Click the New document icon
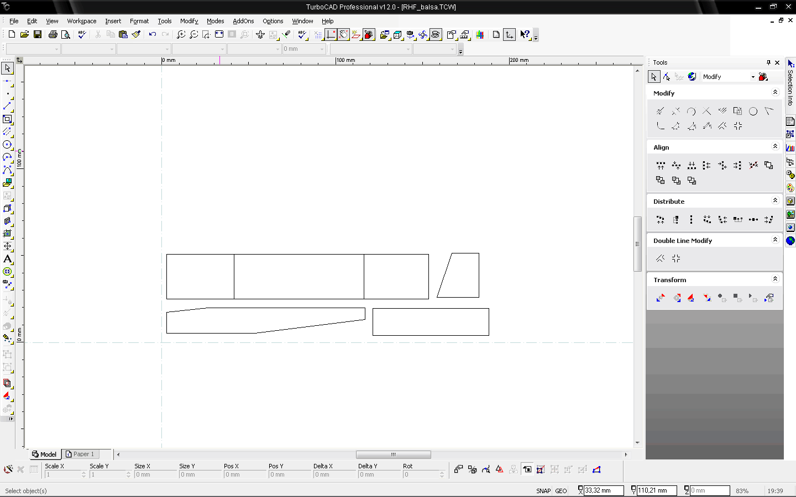796x497 pixels. click(12, 34)
